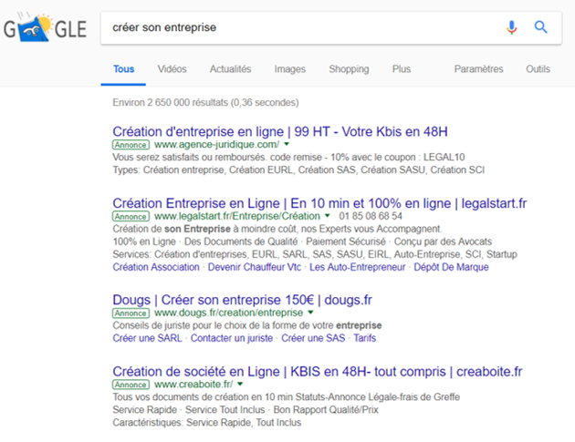This screenshot has width=575, height=442.
Task: Click Annonce badge of creaboite.fr result
Action: [131, 385]
